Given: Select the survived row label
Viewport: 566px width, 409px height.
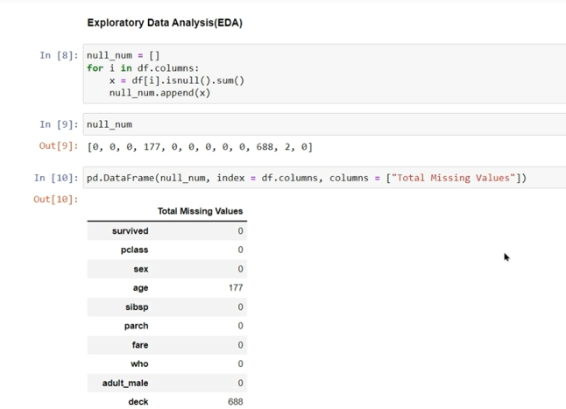Looking at the screenshot, I should 130,231.
